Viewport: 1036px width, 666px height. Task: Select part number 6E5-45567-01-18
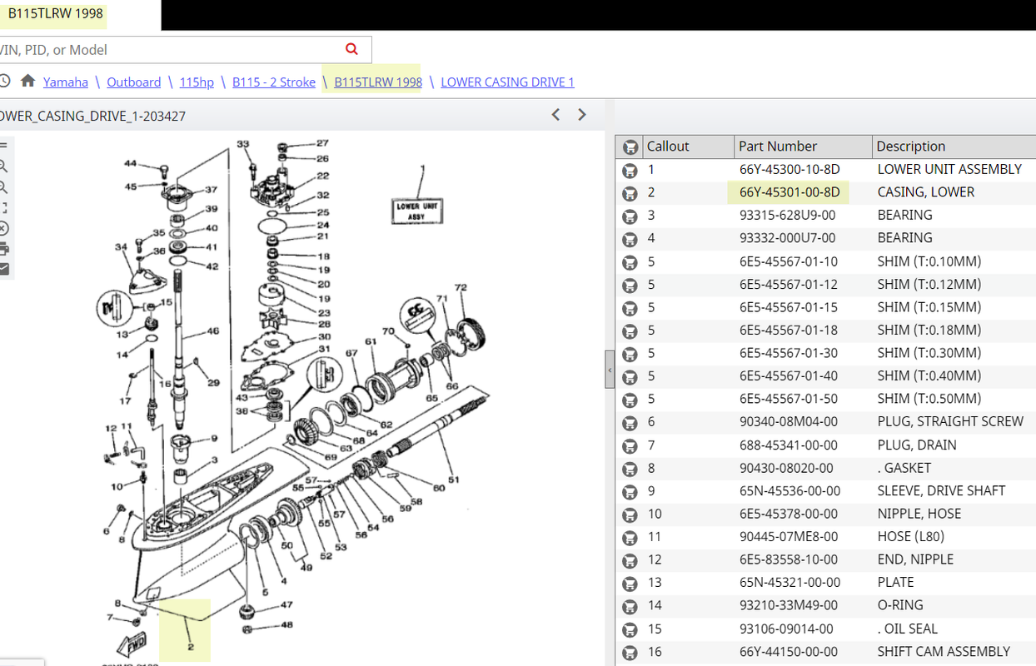tap(789, 331)
